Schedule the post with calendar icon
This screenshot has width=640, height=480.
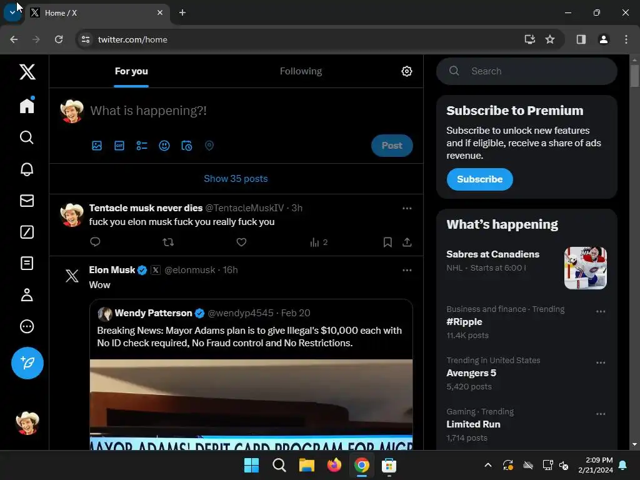(186, 146)
